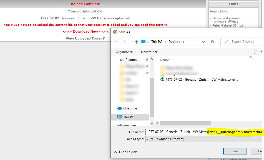Expand the chevron after Desktop breadcrumb
The width and height of the screenshot is (264, 160).
click(x=183, y=42)
